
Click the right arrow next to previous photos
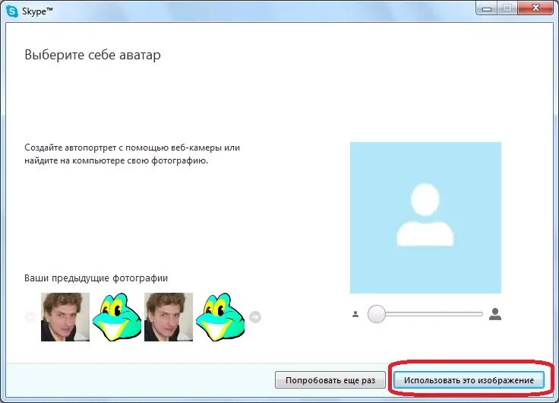point(255,316)
